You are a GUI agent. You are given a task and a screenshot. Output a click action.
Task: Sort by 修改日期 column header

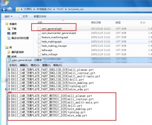pos(96,22)
